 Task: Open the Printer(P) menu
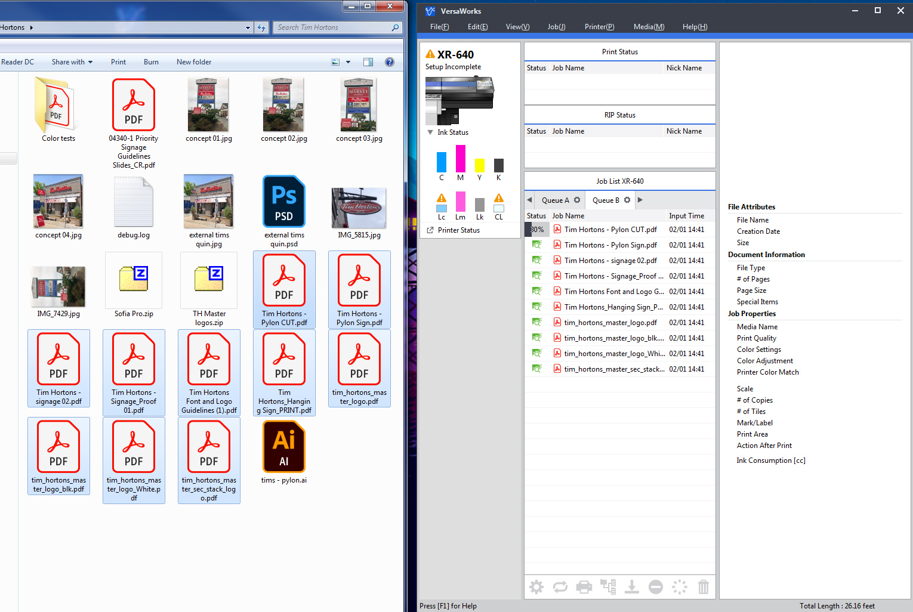click(x=599, y=27)
